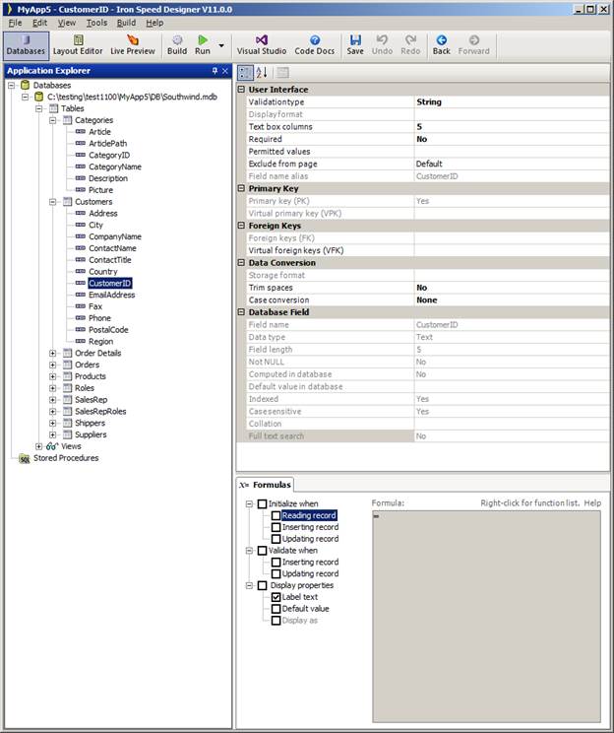Click the Validationtype value String

click(512, 101)
